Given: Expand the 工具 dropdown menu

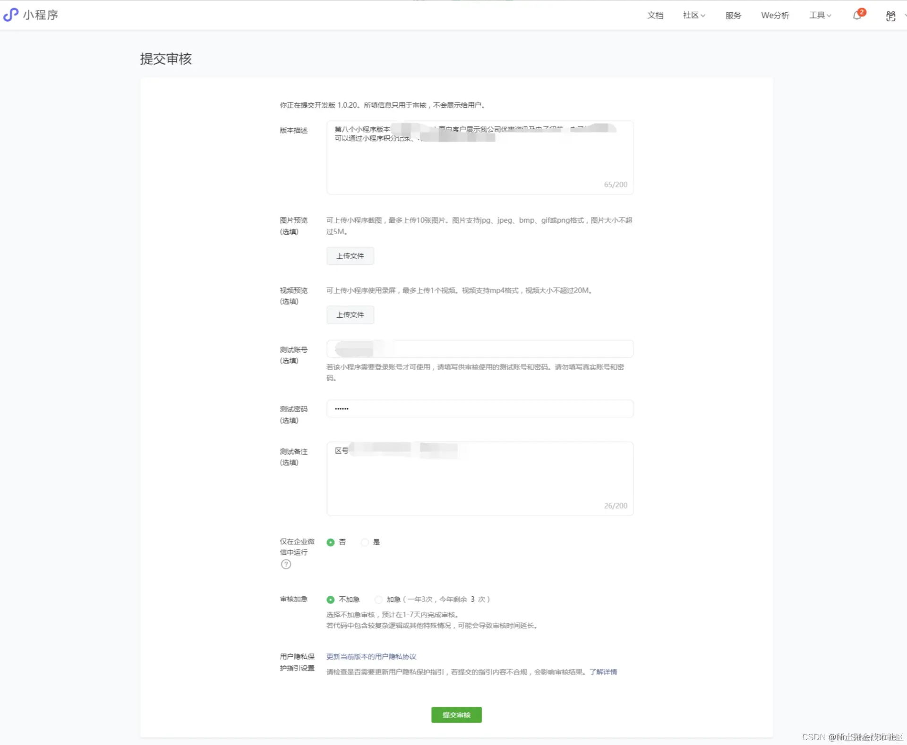Looking at the screenshot, I should (x=820, y=16).
